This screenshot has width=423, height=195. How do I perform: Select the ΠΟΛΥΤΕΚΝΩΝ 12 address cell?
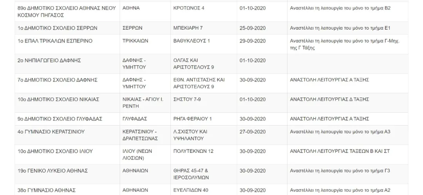193,151
